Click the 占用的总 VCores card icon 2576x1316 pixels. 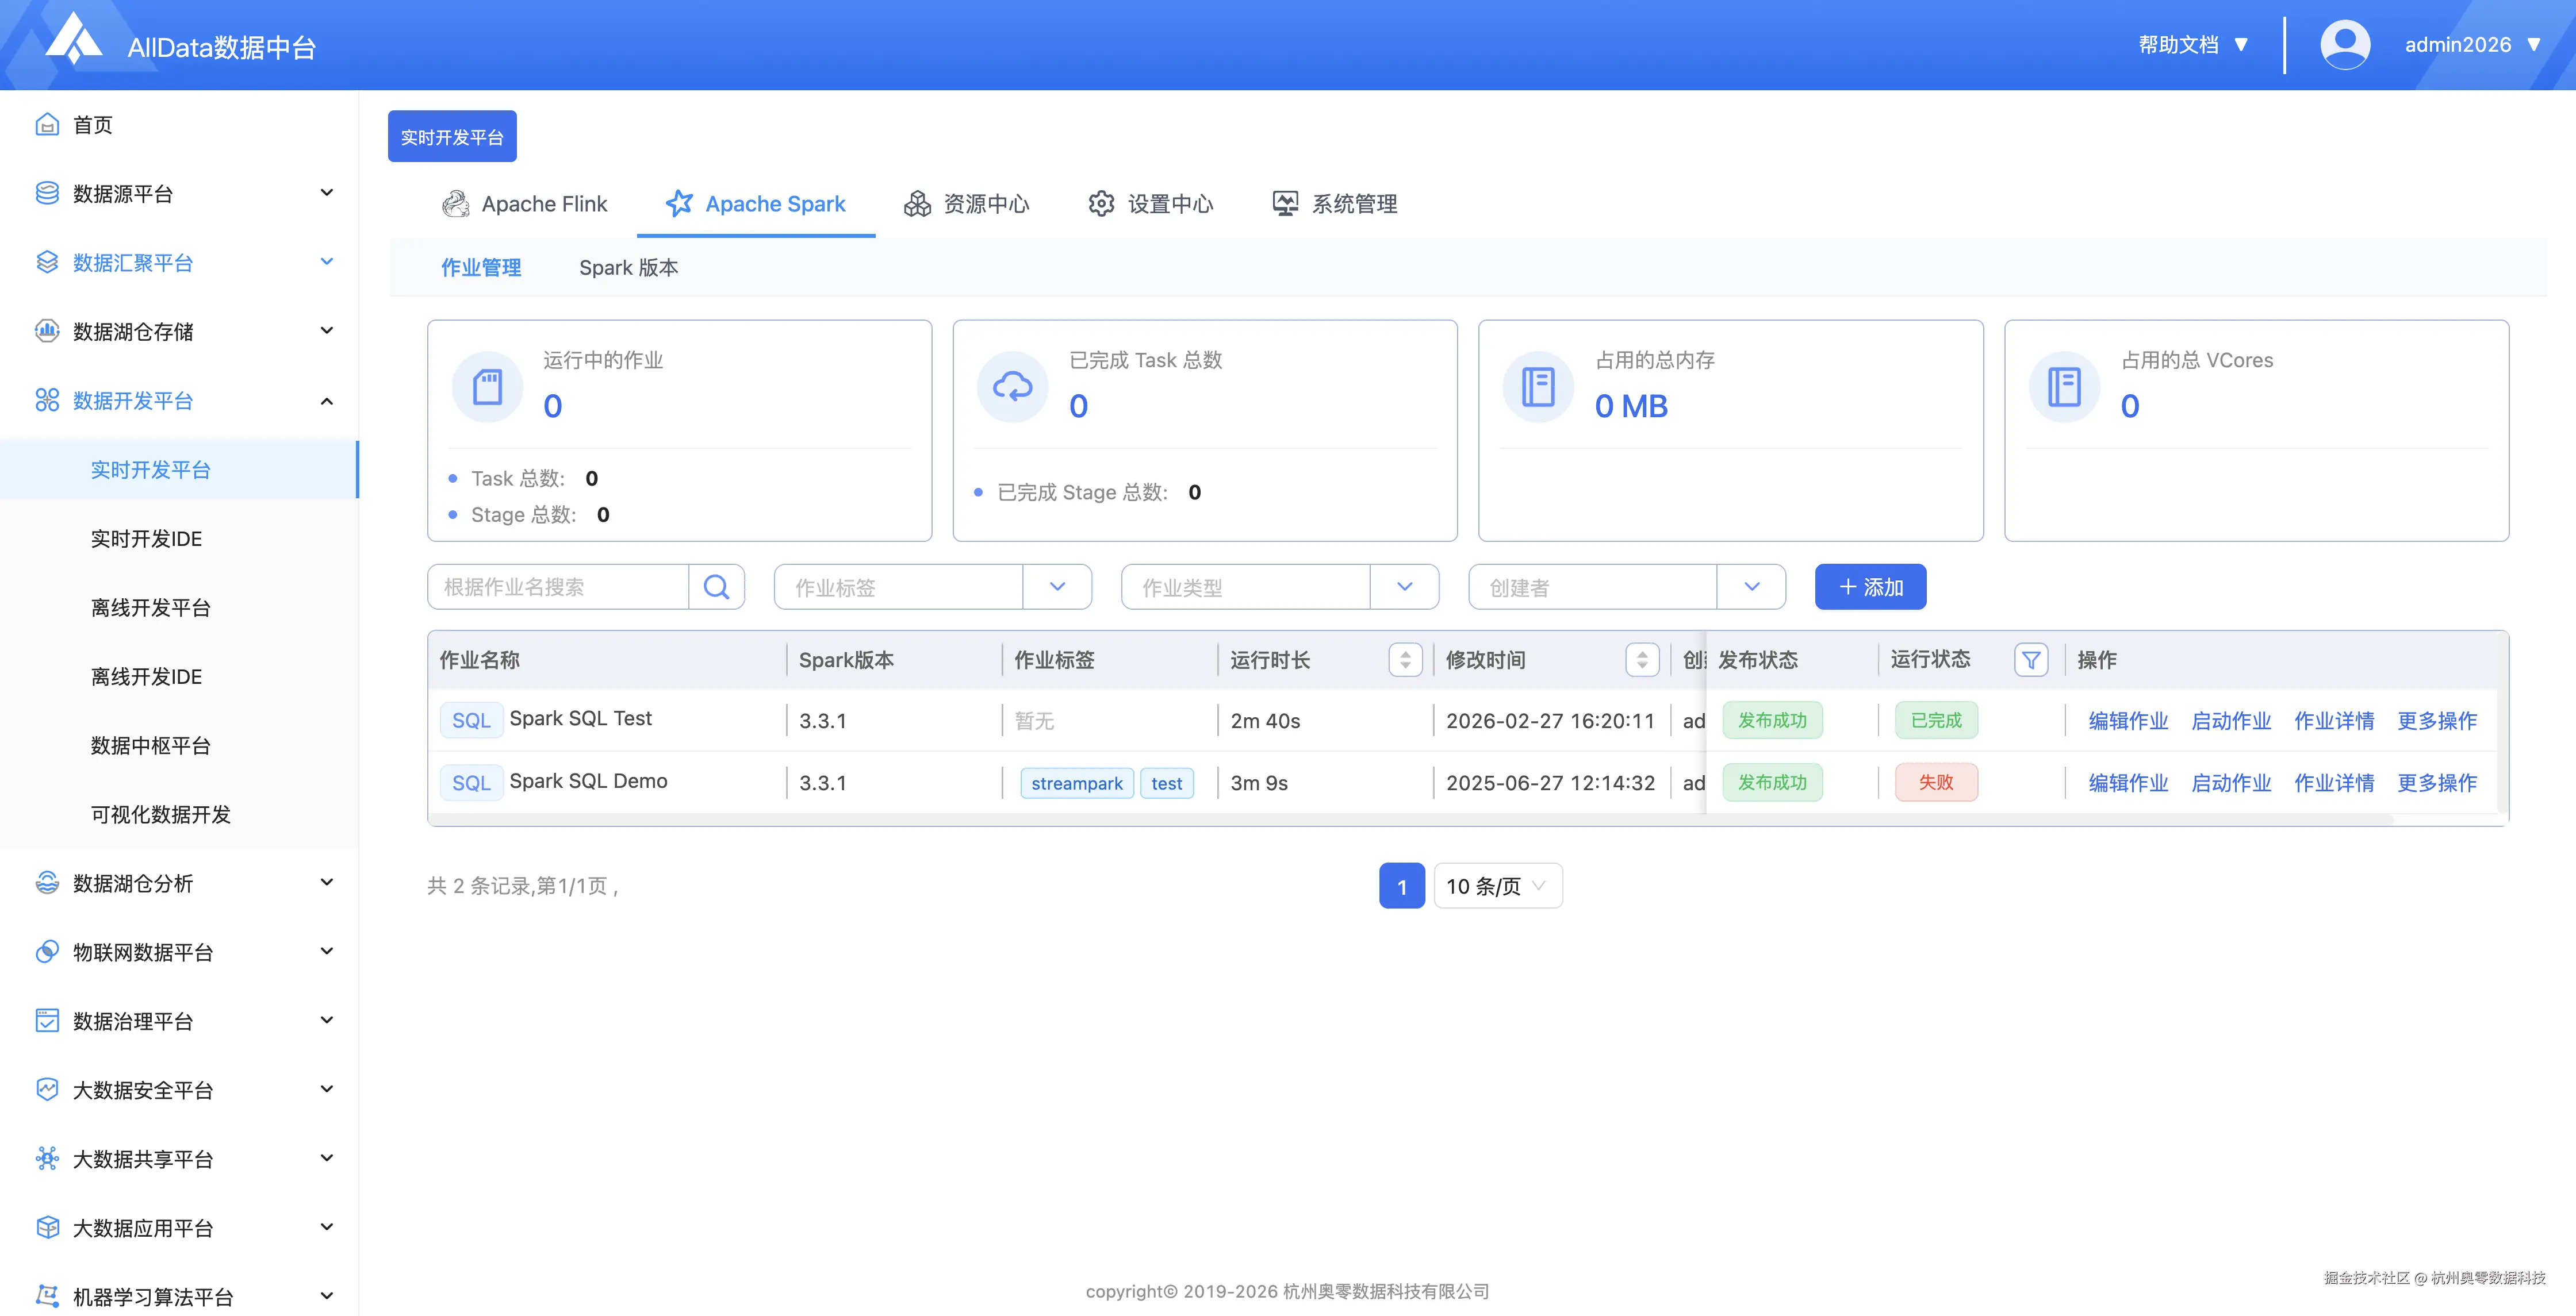(x=2064, y=387)
